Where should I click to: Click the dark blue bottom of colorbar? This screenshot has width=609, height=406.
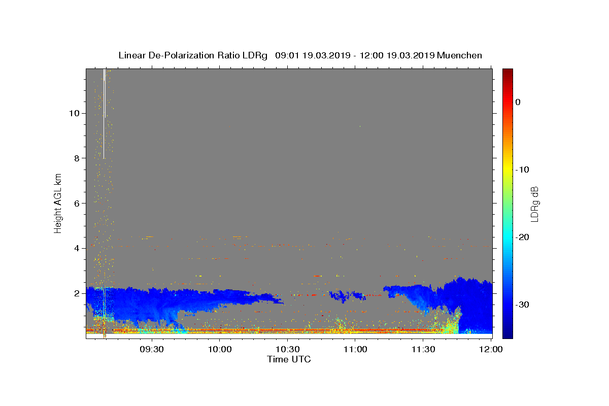click(507, 332)
